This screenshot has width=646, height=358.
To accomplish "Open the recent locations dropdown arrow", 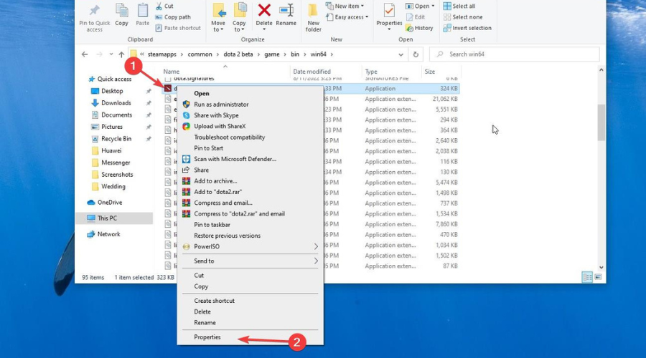I will (111, 54).
